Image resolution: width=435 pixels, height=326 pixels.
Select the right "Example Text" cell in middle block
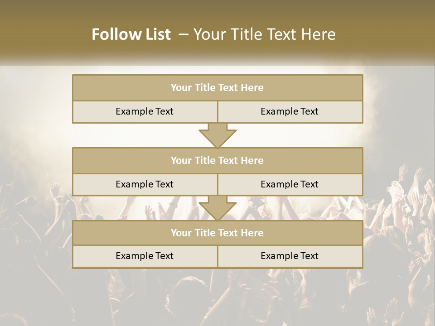(x=290, y=185)
